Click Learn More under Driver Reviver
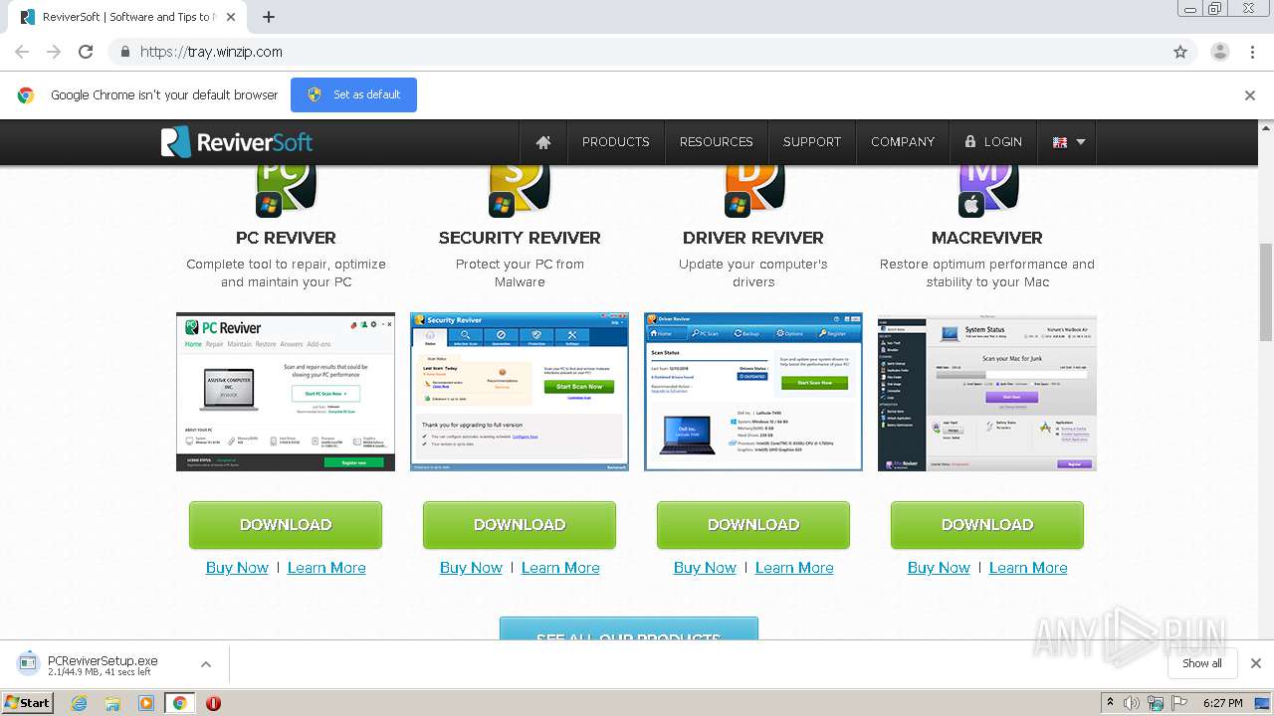1274x716 pixels. [x=794, y=568]
